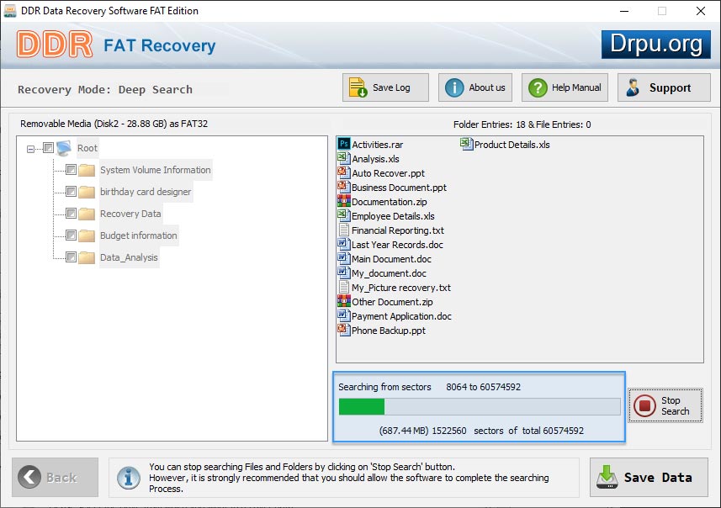Click the Removable Media Disk2 label
The height and width of the screenshot is (508, 721).
[x=114, y=124]
